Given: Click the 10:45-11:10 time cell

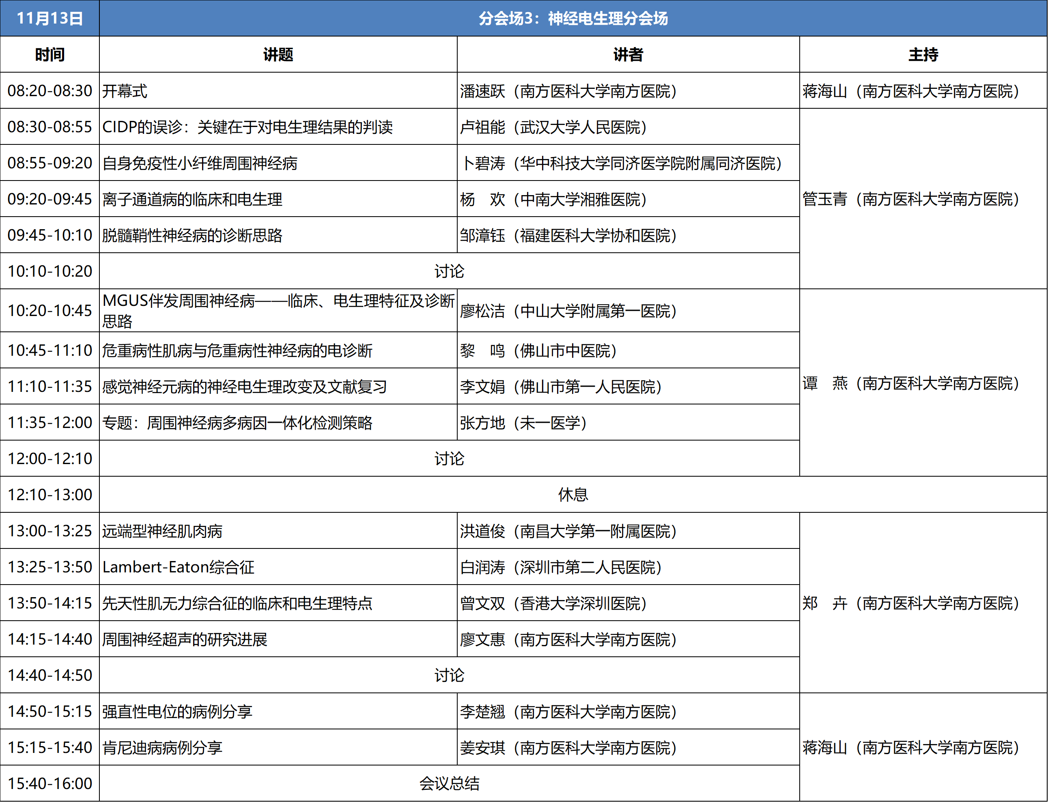Looking at the screenshot, I should click(49, 350).
